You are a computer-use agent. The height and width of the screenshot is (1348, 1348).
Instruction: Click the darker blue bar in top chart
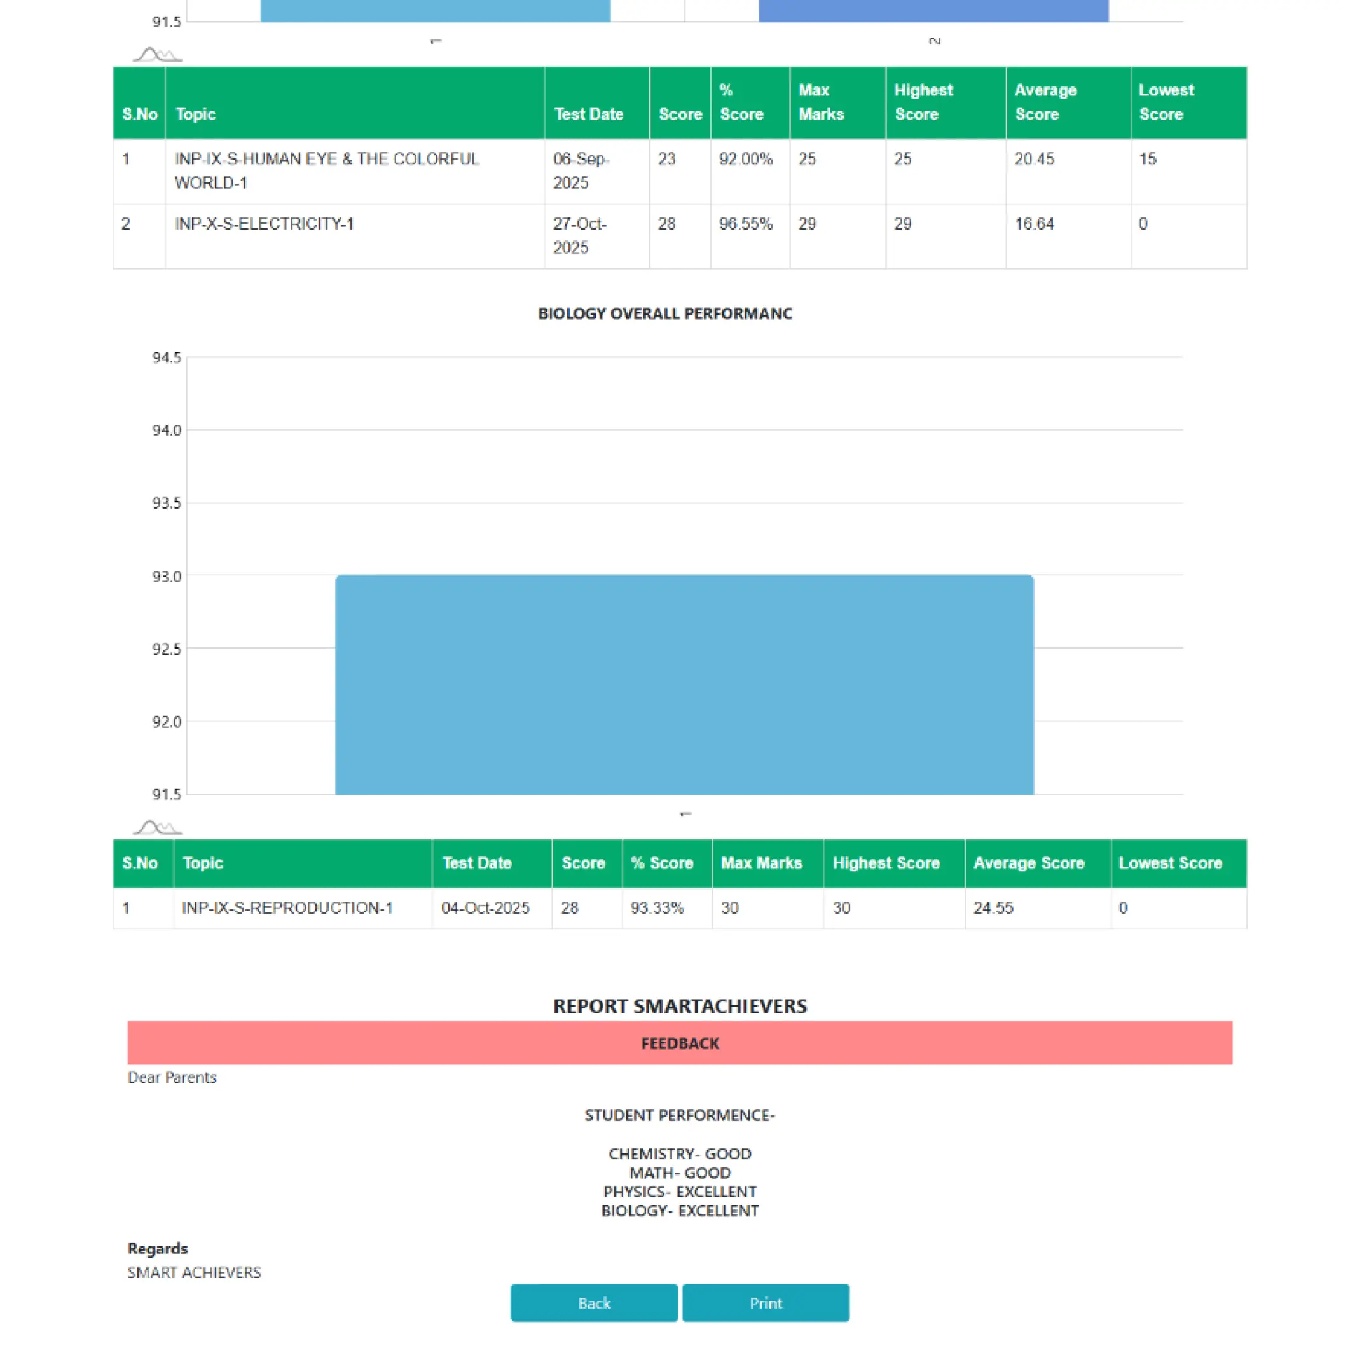(933, 10)
